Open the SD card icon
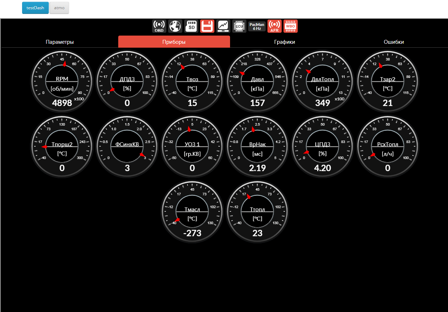 191,26
